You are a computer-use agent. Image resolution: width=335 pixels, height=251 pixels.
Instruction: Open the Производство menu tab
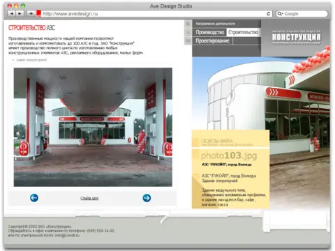210,32
